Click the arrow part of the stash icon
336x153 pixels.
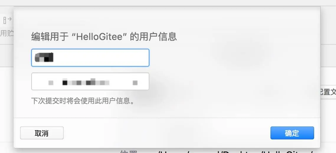pyautogui.click(x=10, y=19)
